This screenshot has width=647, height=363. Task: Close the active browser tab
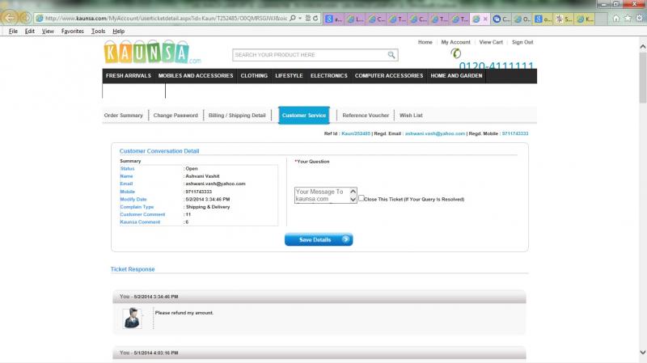(x=485, y=19)
